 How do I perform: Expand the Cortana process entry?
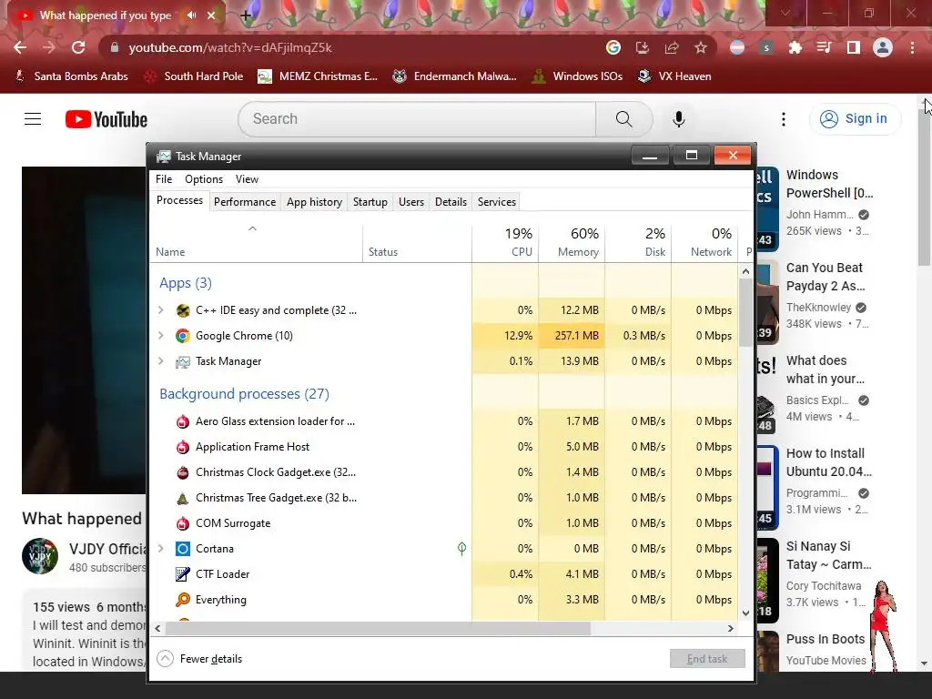point(160,549)
